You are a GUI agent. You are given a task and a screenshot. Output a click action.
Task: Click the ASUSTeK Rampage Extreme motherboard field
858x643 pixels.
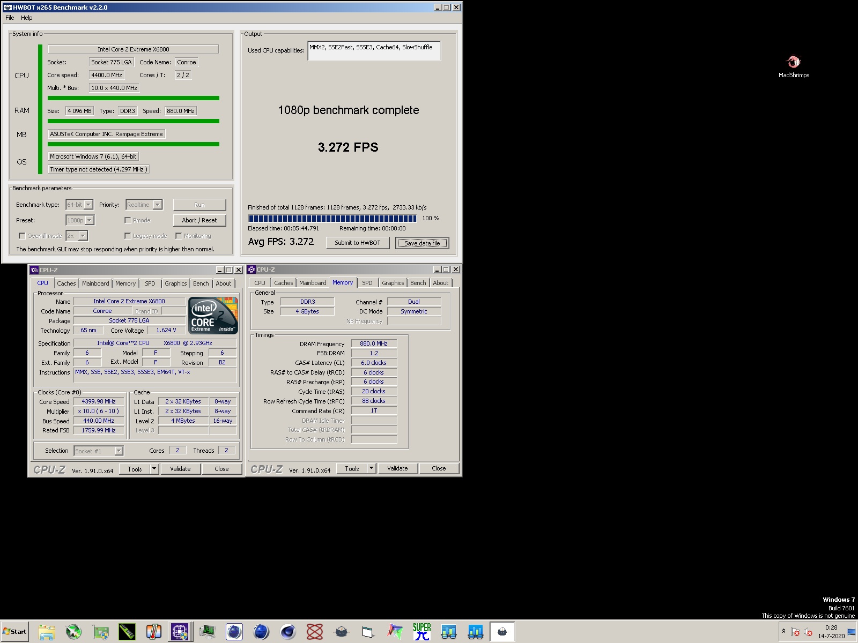coord(106,134)
